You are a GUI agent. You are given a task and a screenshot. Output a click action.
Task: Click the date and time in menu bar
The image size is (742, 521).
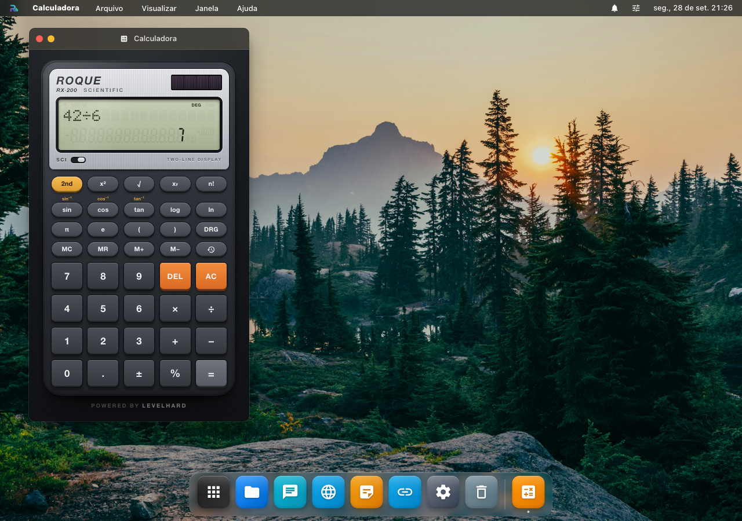point(693,8)
